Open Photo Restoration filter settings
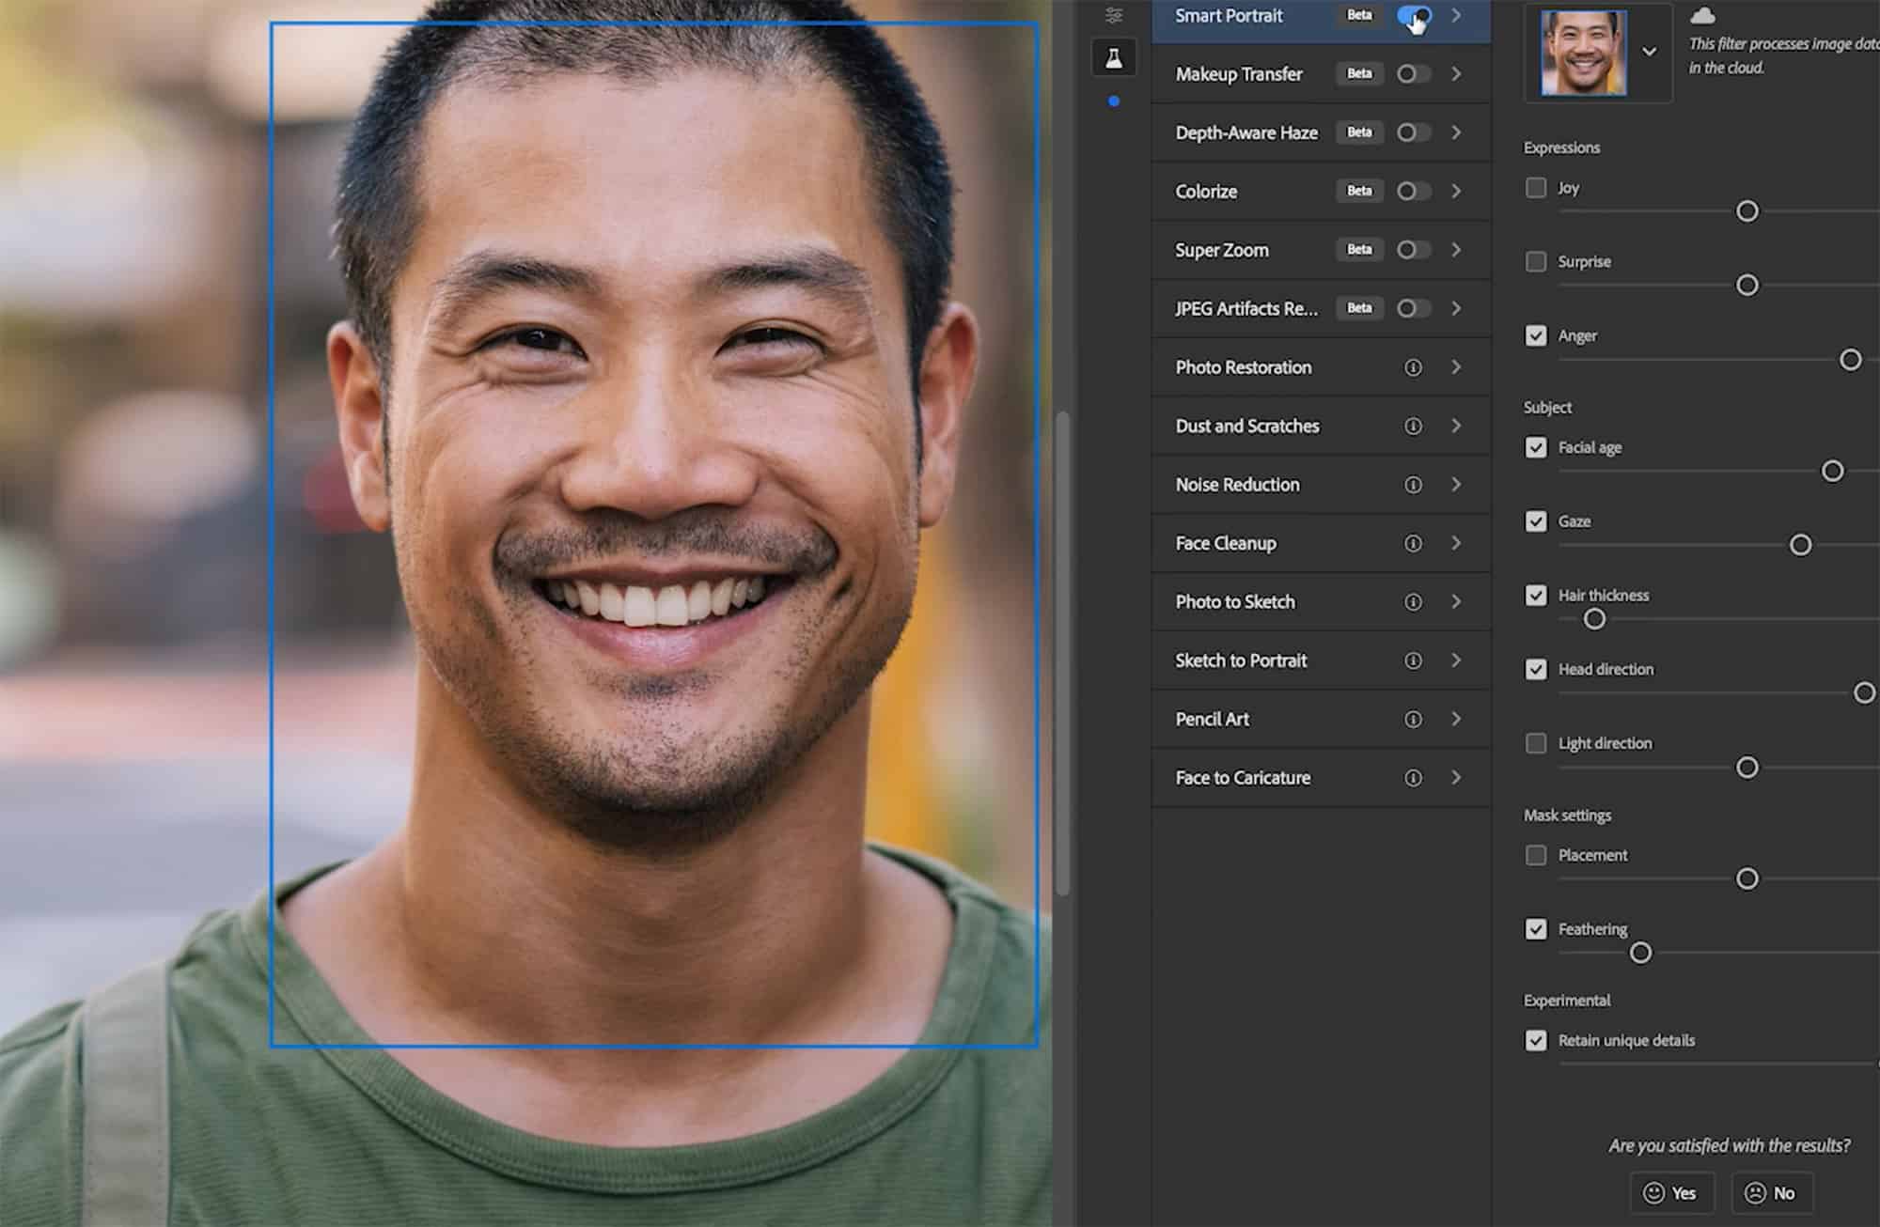The image size is (1880, 1227). (x=1459, y=365)
